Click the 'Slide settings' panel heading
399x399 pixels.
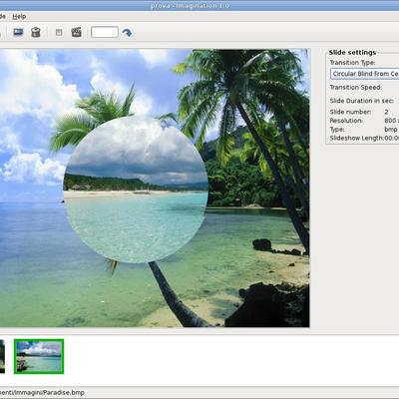point(352,52)
